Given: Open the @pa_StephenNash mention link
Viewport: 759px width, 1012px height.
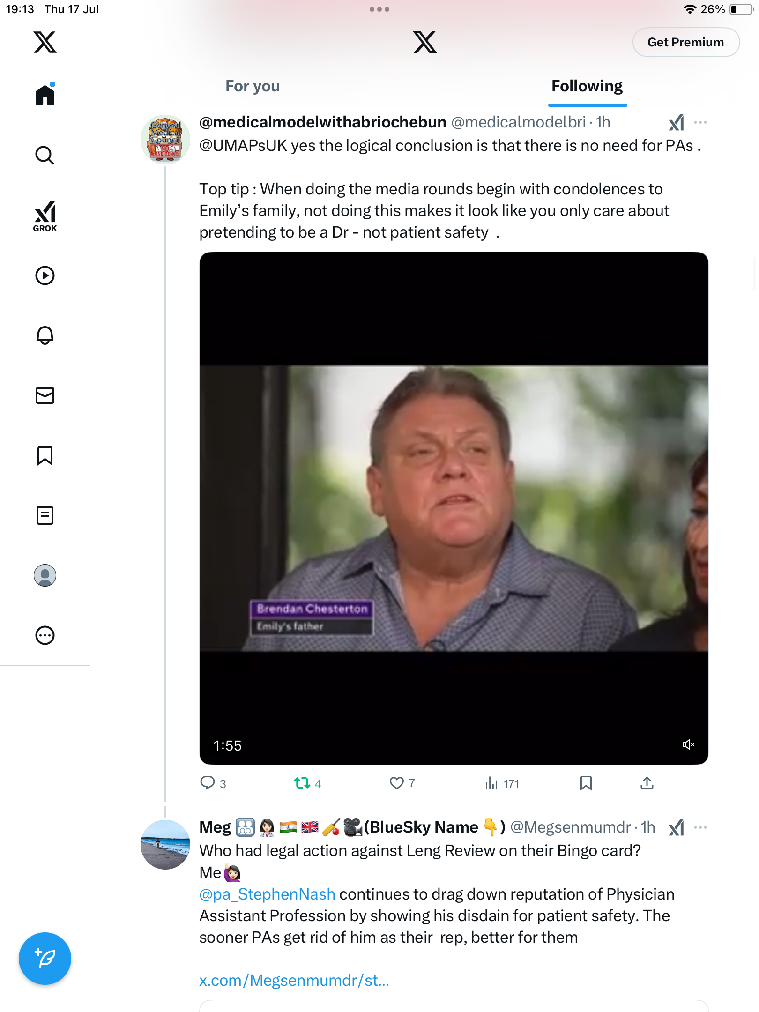Looking at the screenshot, I should click(267, 894).
